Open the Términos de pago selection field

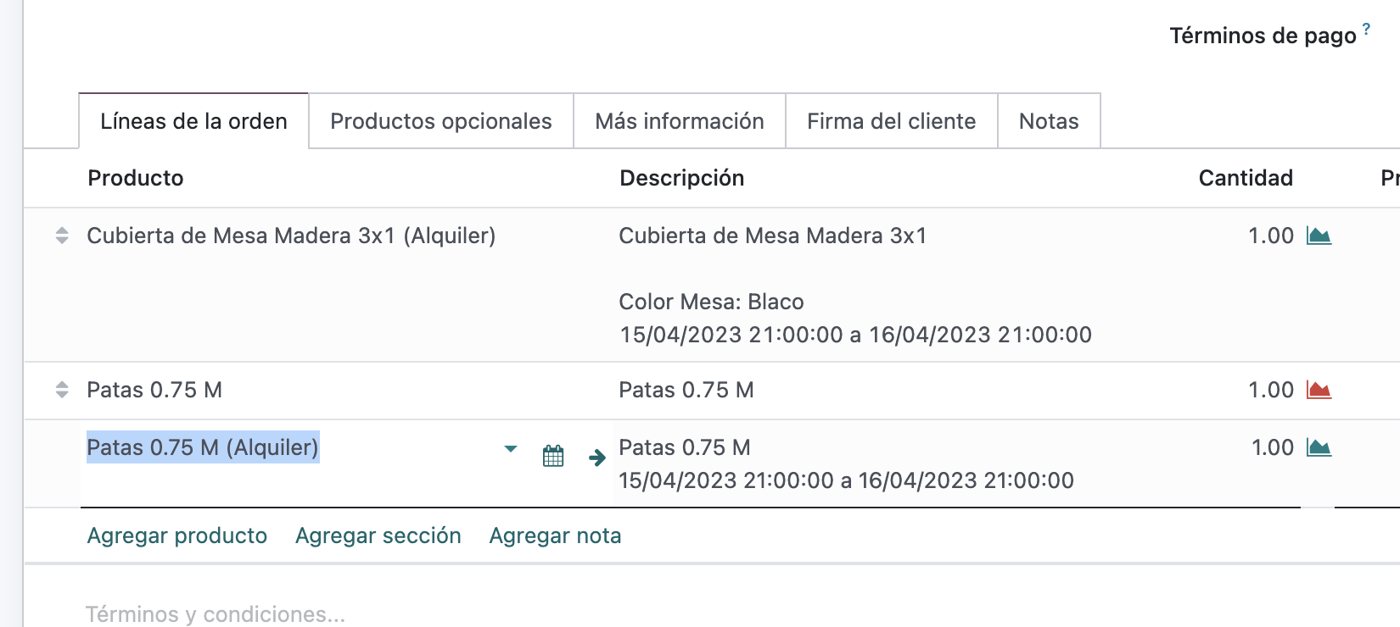click(x=1263, y=36)
